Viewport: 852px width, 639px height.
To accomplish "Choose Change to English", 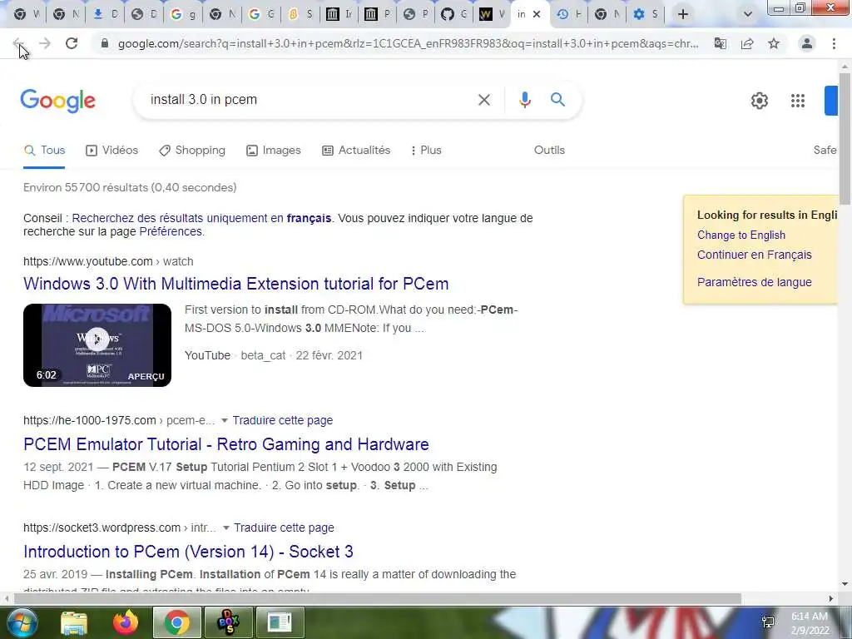I will pos(741,235).
